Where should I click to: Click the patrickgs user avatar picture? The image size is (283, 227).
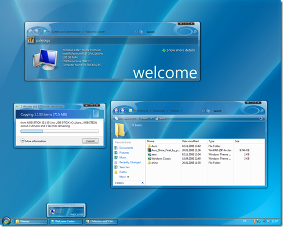tap(31, 40)
